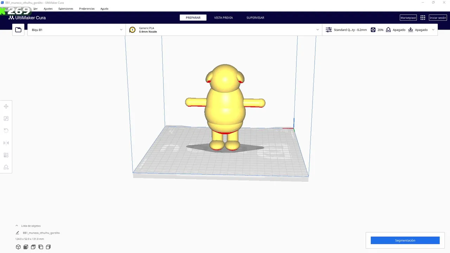Switch to 3D perspective view cube

[x=18, y=247]
